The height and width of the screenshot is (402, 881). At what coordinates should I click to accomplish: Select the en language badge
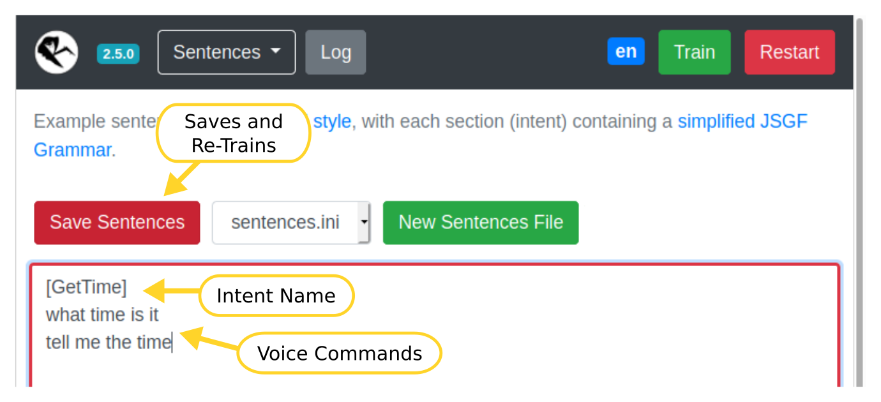[626, 52]
